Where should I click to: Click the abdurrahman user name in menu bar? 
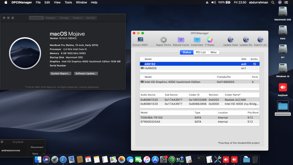click(259, 2)
